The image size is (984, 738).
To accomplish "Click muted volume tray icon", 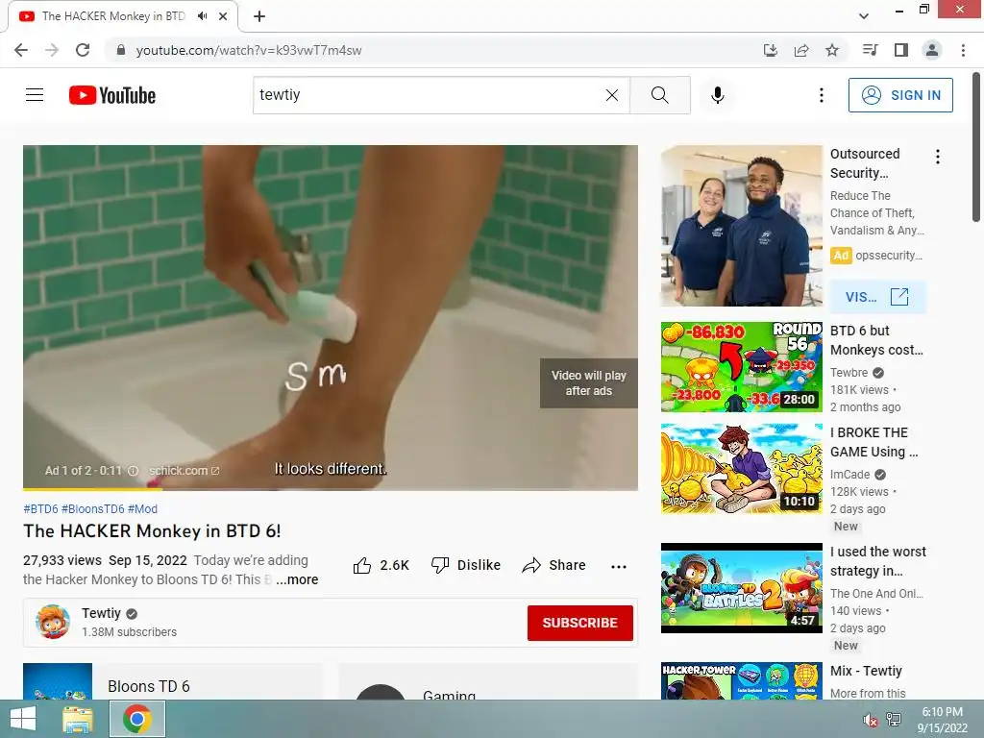I will (x=871, y=720).
